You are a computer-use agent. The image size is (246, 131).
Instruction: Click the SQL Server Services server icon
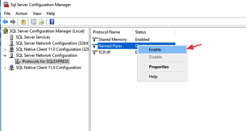(x=11, y=37)
